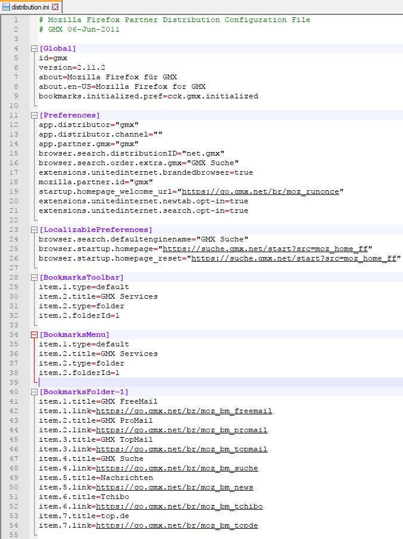This screenshot has height=539, width=403.
Task: Open the moz_runonce welcome URL link
Action: tap(261, 191)
